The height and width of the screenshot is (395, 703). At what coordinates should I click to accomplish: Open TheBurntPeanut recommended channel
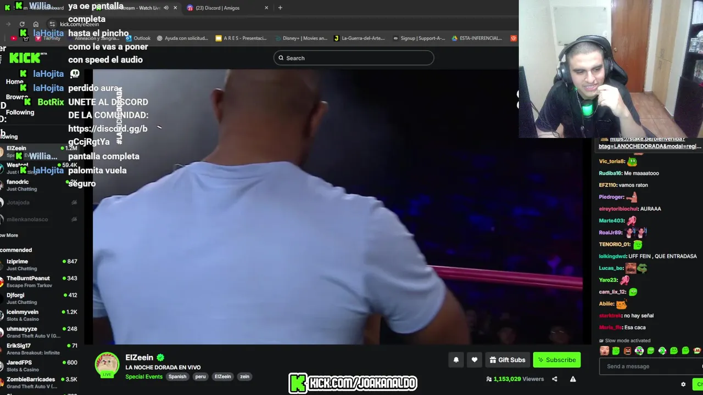coord(38,282)
